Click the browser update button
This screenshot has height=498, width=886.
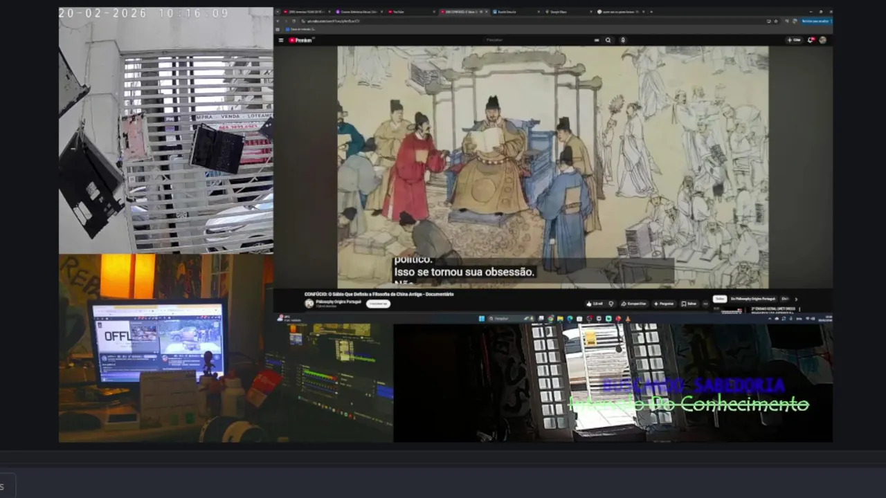click(x=817, y=21)
